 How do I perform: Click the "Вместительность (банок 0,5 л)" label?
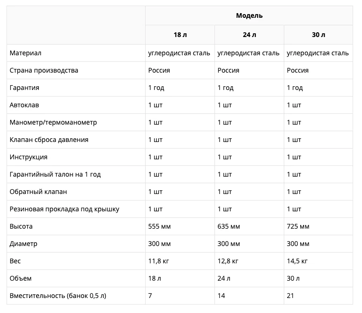click(58, 296)
